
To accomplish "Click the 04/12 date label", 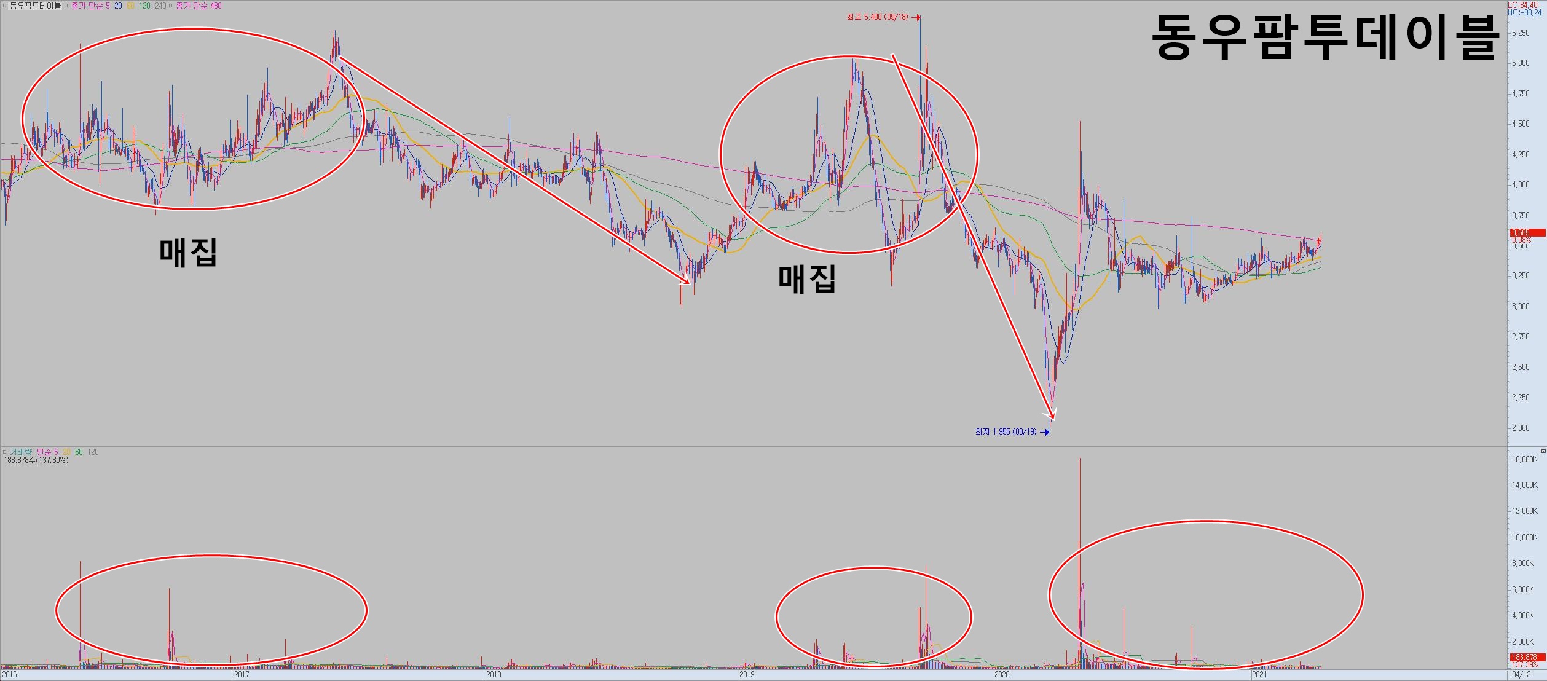I will tap(1522, 674).
